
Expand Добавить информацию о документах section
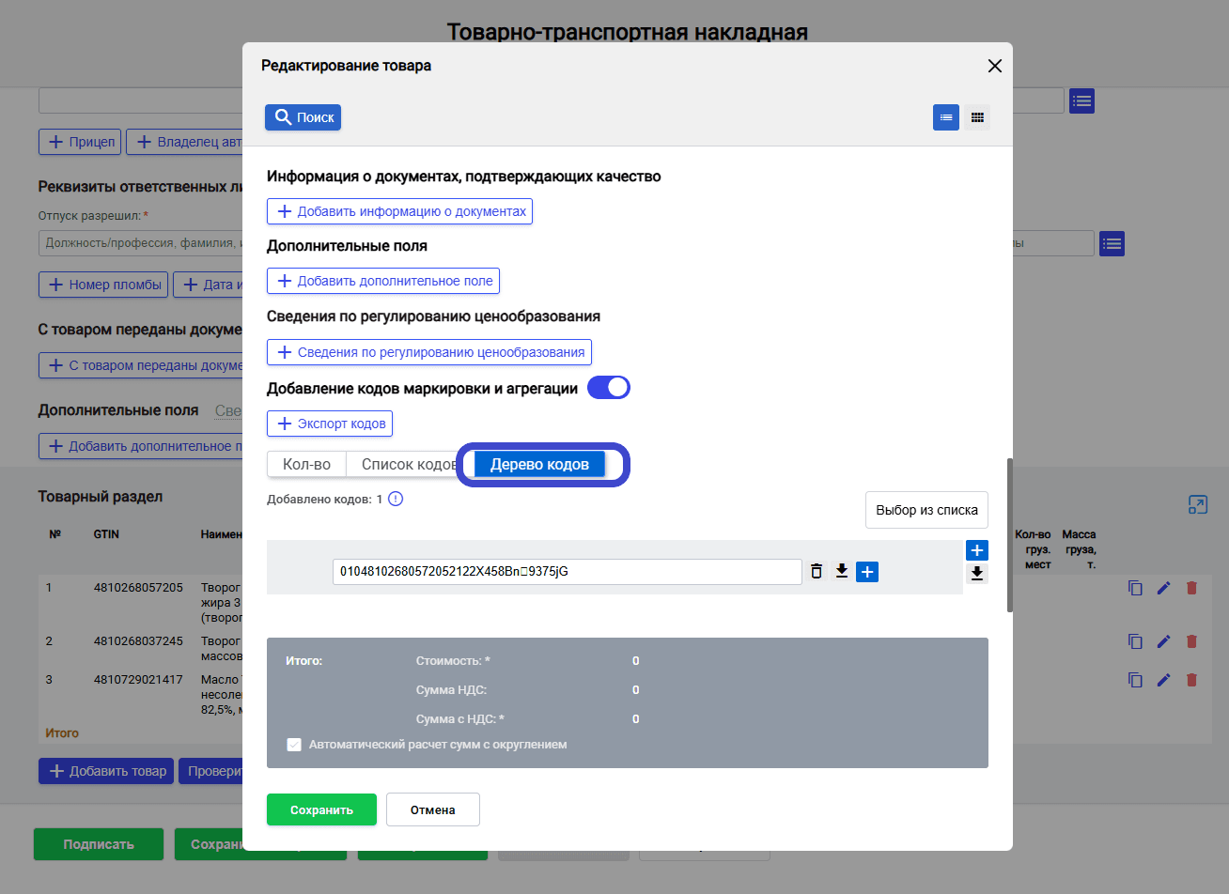400,211
